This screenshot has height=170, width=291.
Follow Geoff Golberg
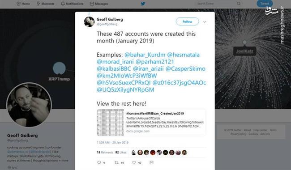tap(187, 21)
